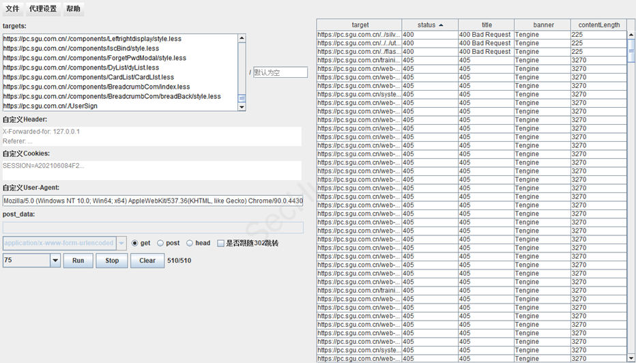This screenshot has width=636, height=363.
Task: Expand the thread count dropdown showing 75
Action: 55,261
